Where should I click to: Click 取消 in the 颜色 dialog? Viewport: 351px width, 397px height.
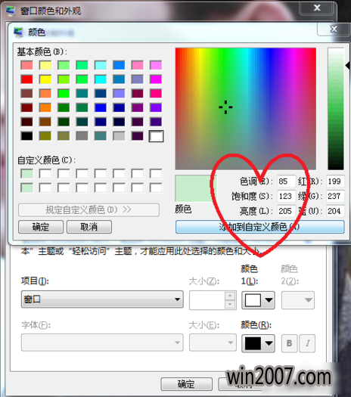coord(89,227)
